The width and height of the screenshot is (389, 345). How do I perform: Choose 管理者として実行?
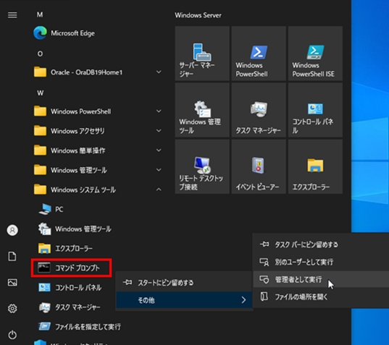(x=321, y=279)
